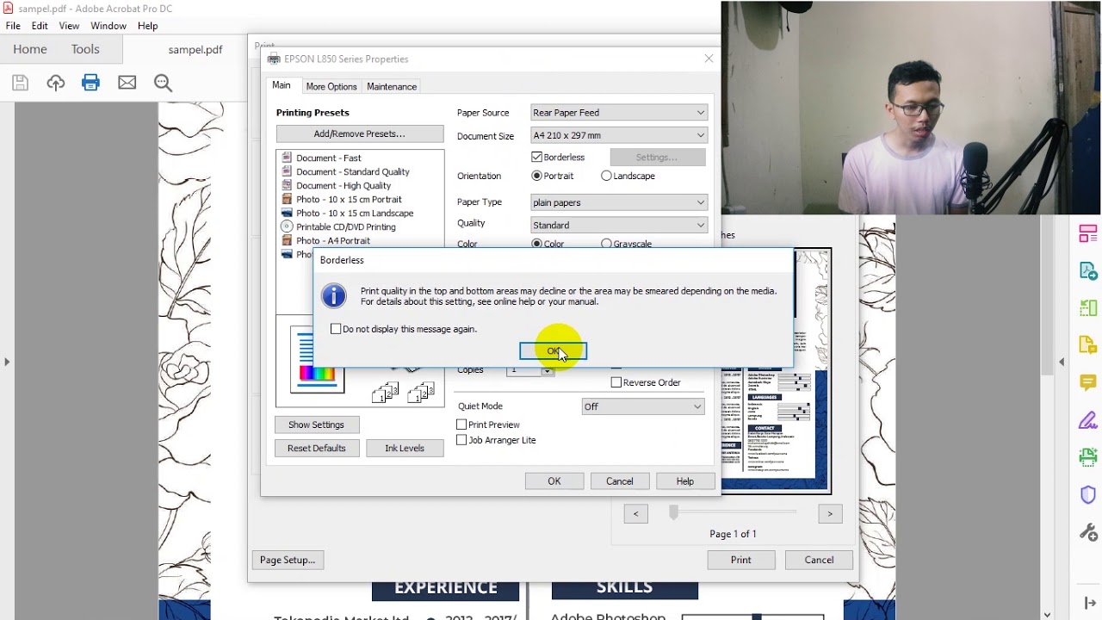Check 'Do not display this message again'
1102x620 pixels.
[336, 329]
